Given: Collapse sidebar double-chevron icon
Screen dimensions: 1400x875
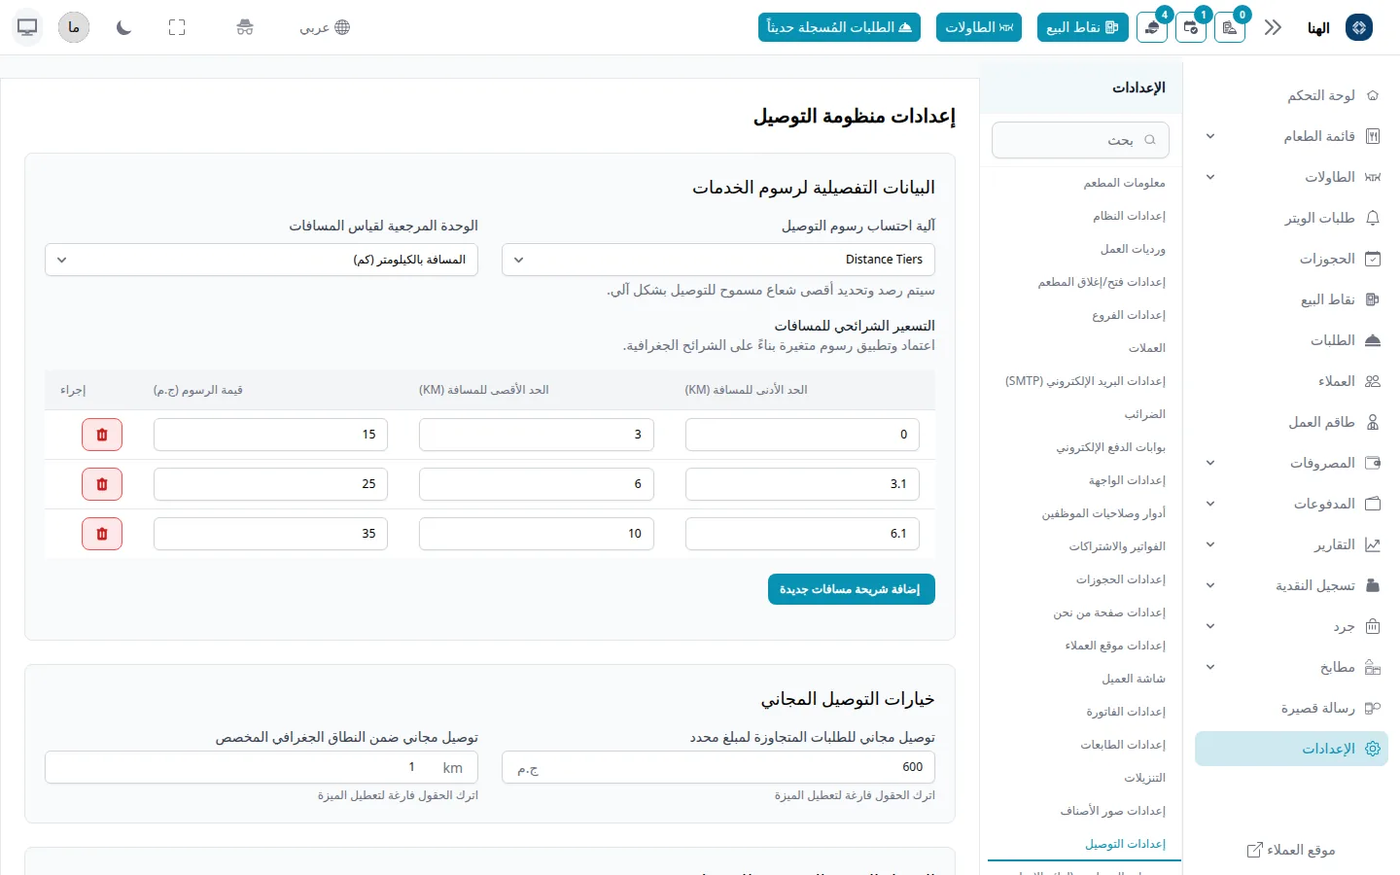Looking at the screenshot, I should pos(1273,27).
